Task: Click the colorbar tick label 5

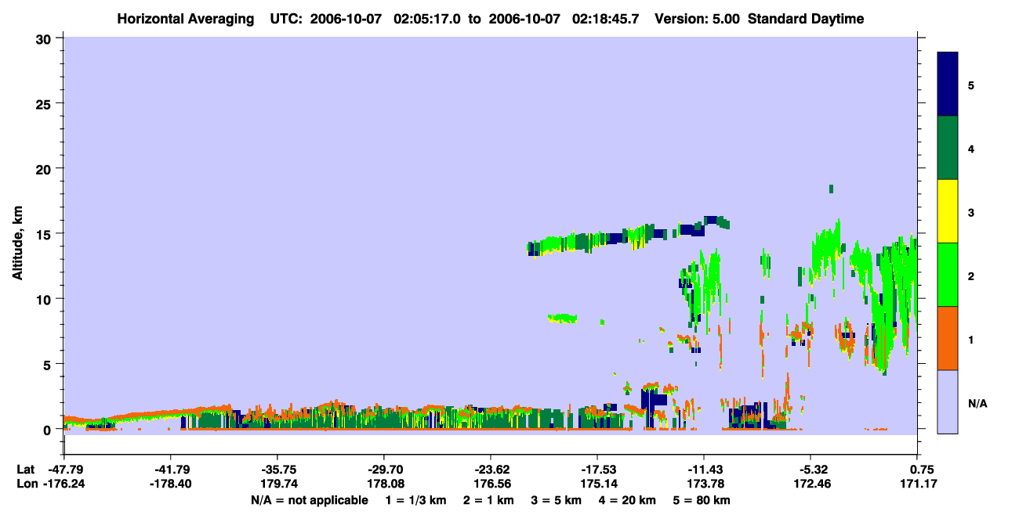Action: pyautogui.click(x=971, y=85)
